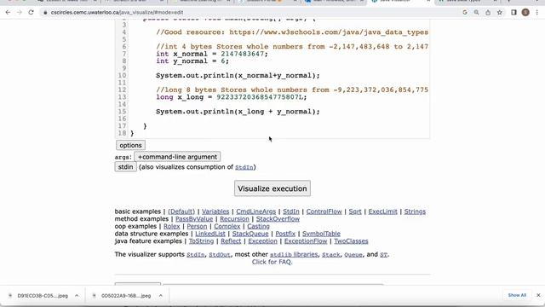This screenshot has height=307, width=545.
Task: Load the StackOverflow example
Action: pyautogui.click(x=278, y=219)
